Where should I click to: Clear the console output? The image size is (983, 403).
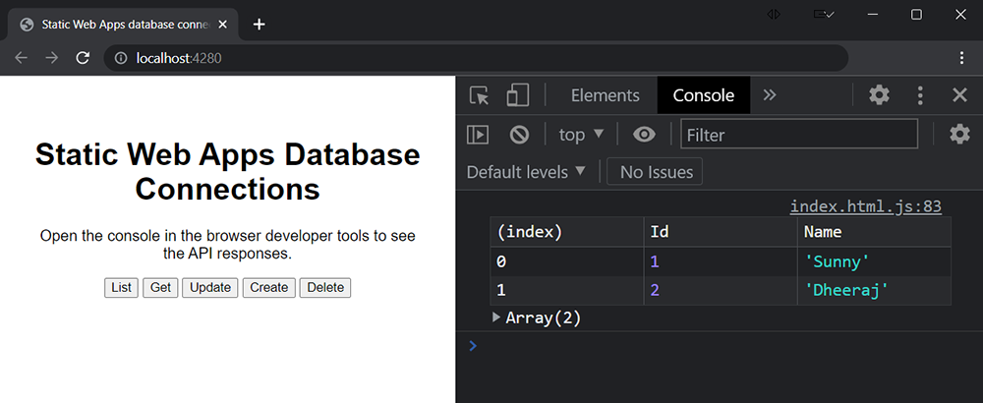point(519,135)
